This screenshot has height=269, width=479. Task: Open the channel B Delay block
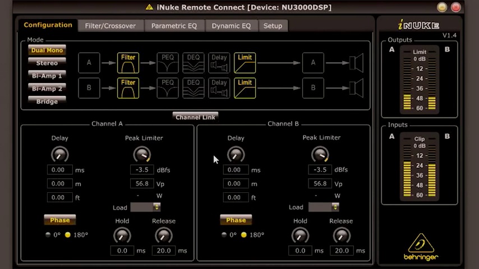click(x=219, y=88)
